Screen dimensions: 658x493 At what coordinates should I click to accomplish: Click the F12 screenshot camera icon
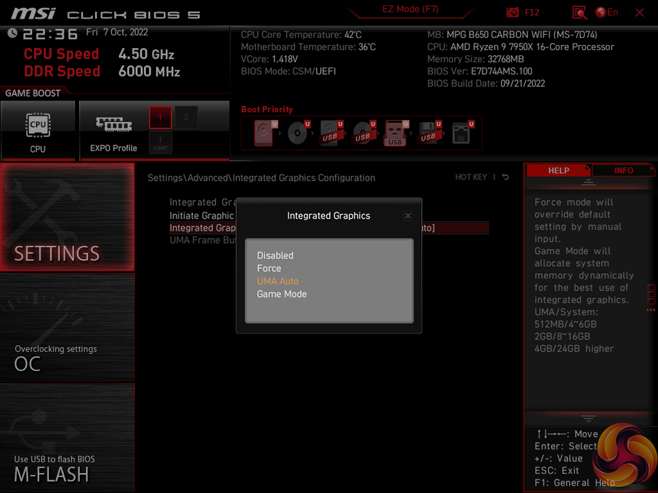512,12
